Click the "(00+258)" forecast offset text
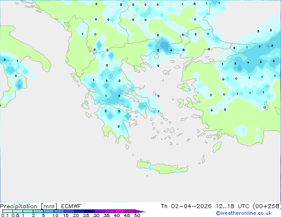The height and width of the screenshot is (217, 281). [266, 206]
